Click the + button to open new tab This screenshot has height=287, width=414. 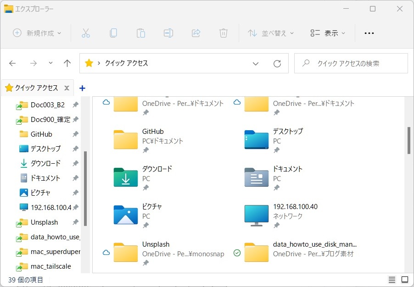82,88
